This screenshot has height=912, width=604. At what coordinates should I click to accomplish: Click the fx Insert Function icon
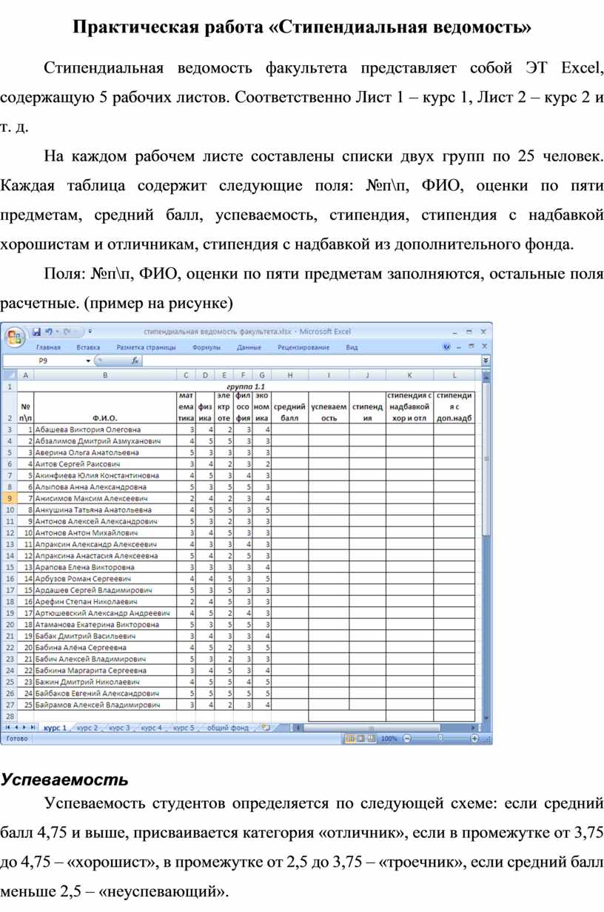click(x=135, y=361)
